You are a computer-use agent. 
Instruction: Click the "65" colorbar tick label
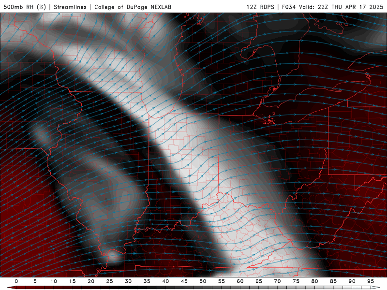coord(259,281)
